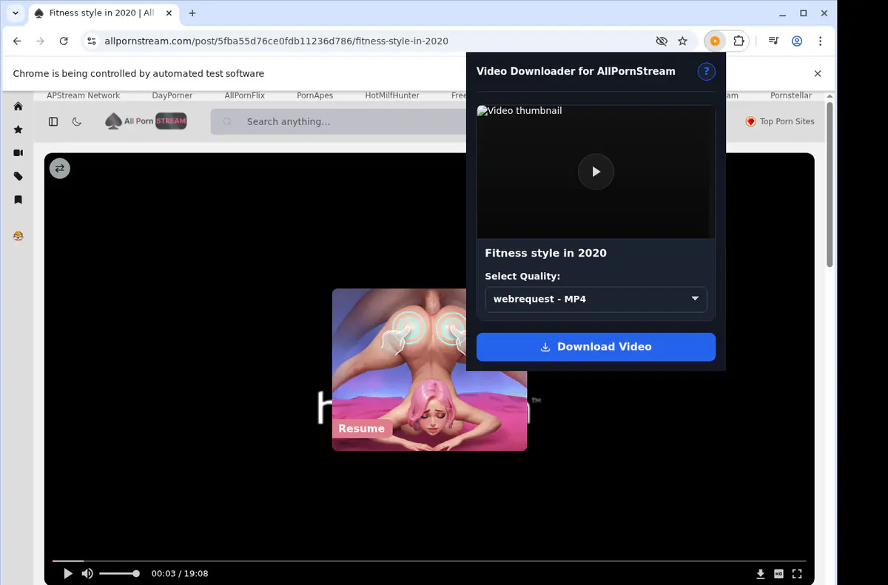Toggle HD quality in the player
The height and width of the screenshot is (585, 888).
click(778, 574)
